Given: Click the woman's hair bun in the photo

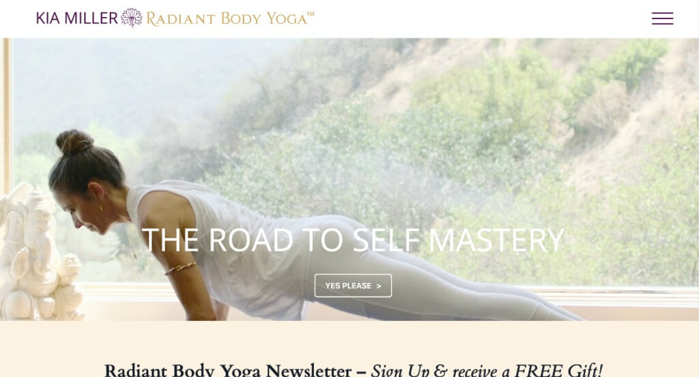Looking at the screenshot, I should coord(74,142).
